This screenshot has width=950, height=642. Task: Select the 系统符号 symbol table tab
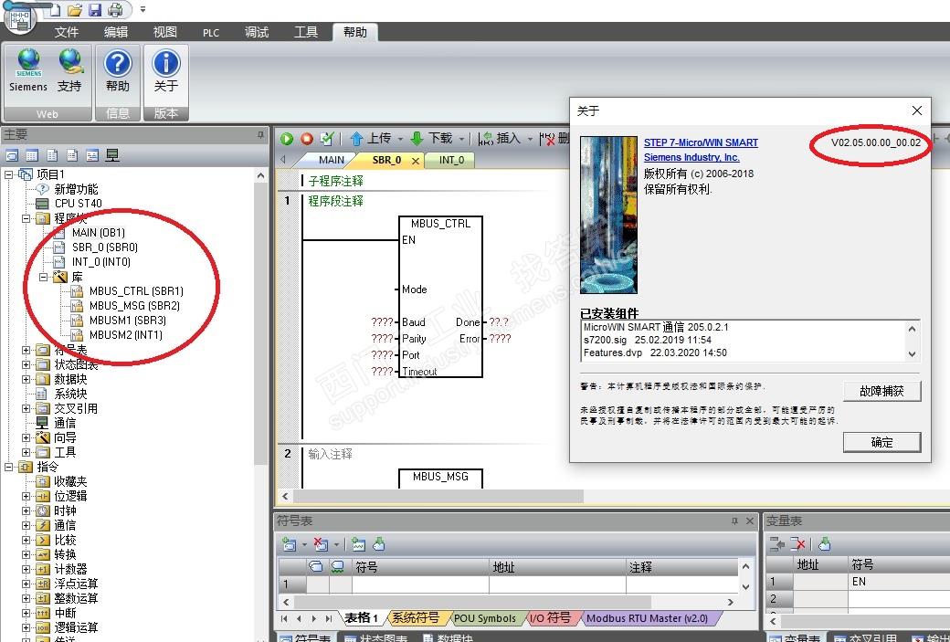pos(415,617)
